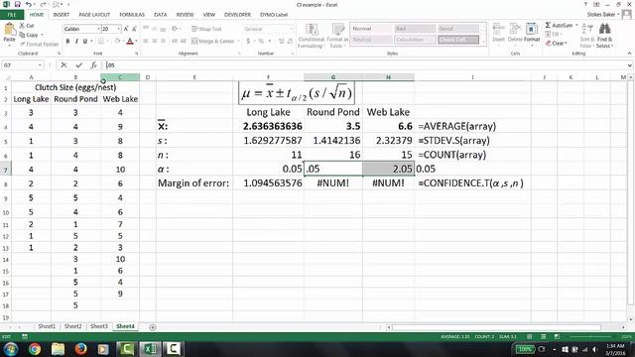Screen dimensions: 635x357
Task: Click into the formula bar input
Action: [366, 64]
